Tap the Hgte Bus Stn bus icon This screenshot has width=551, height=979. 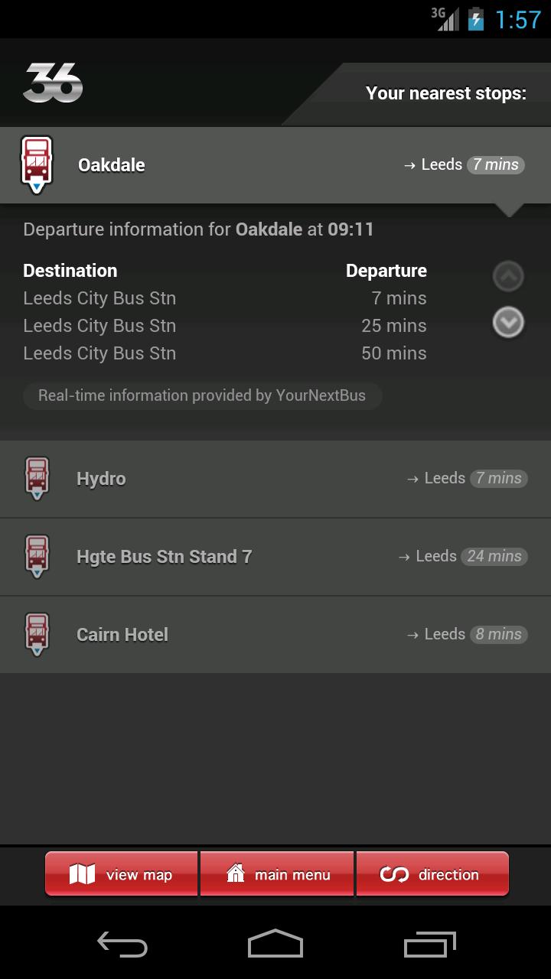pos(37,556)
